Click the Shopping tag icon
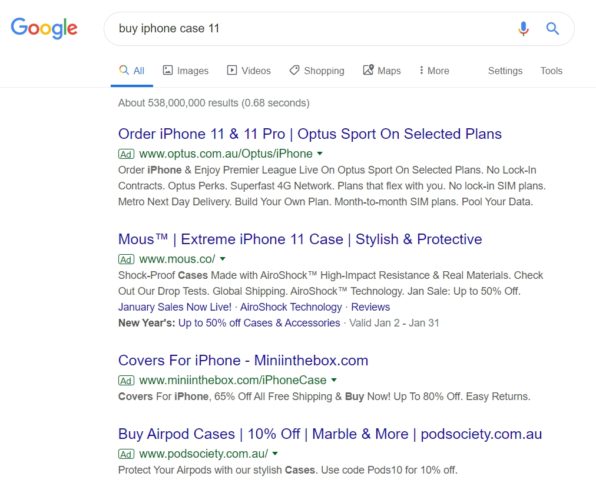The width and height of the screenshot is (596, 493). [x=294, y=70]
